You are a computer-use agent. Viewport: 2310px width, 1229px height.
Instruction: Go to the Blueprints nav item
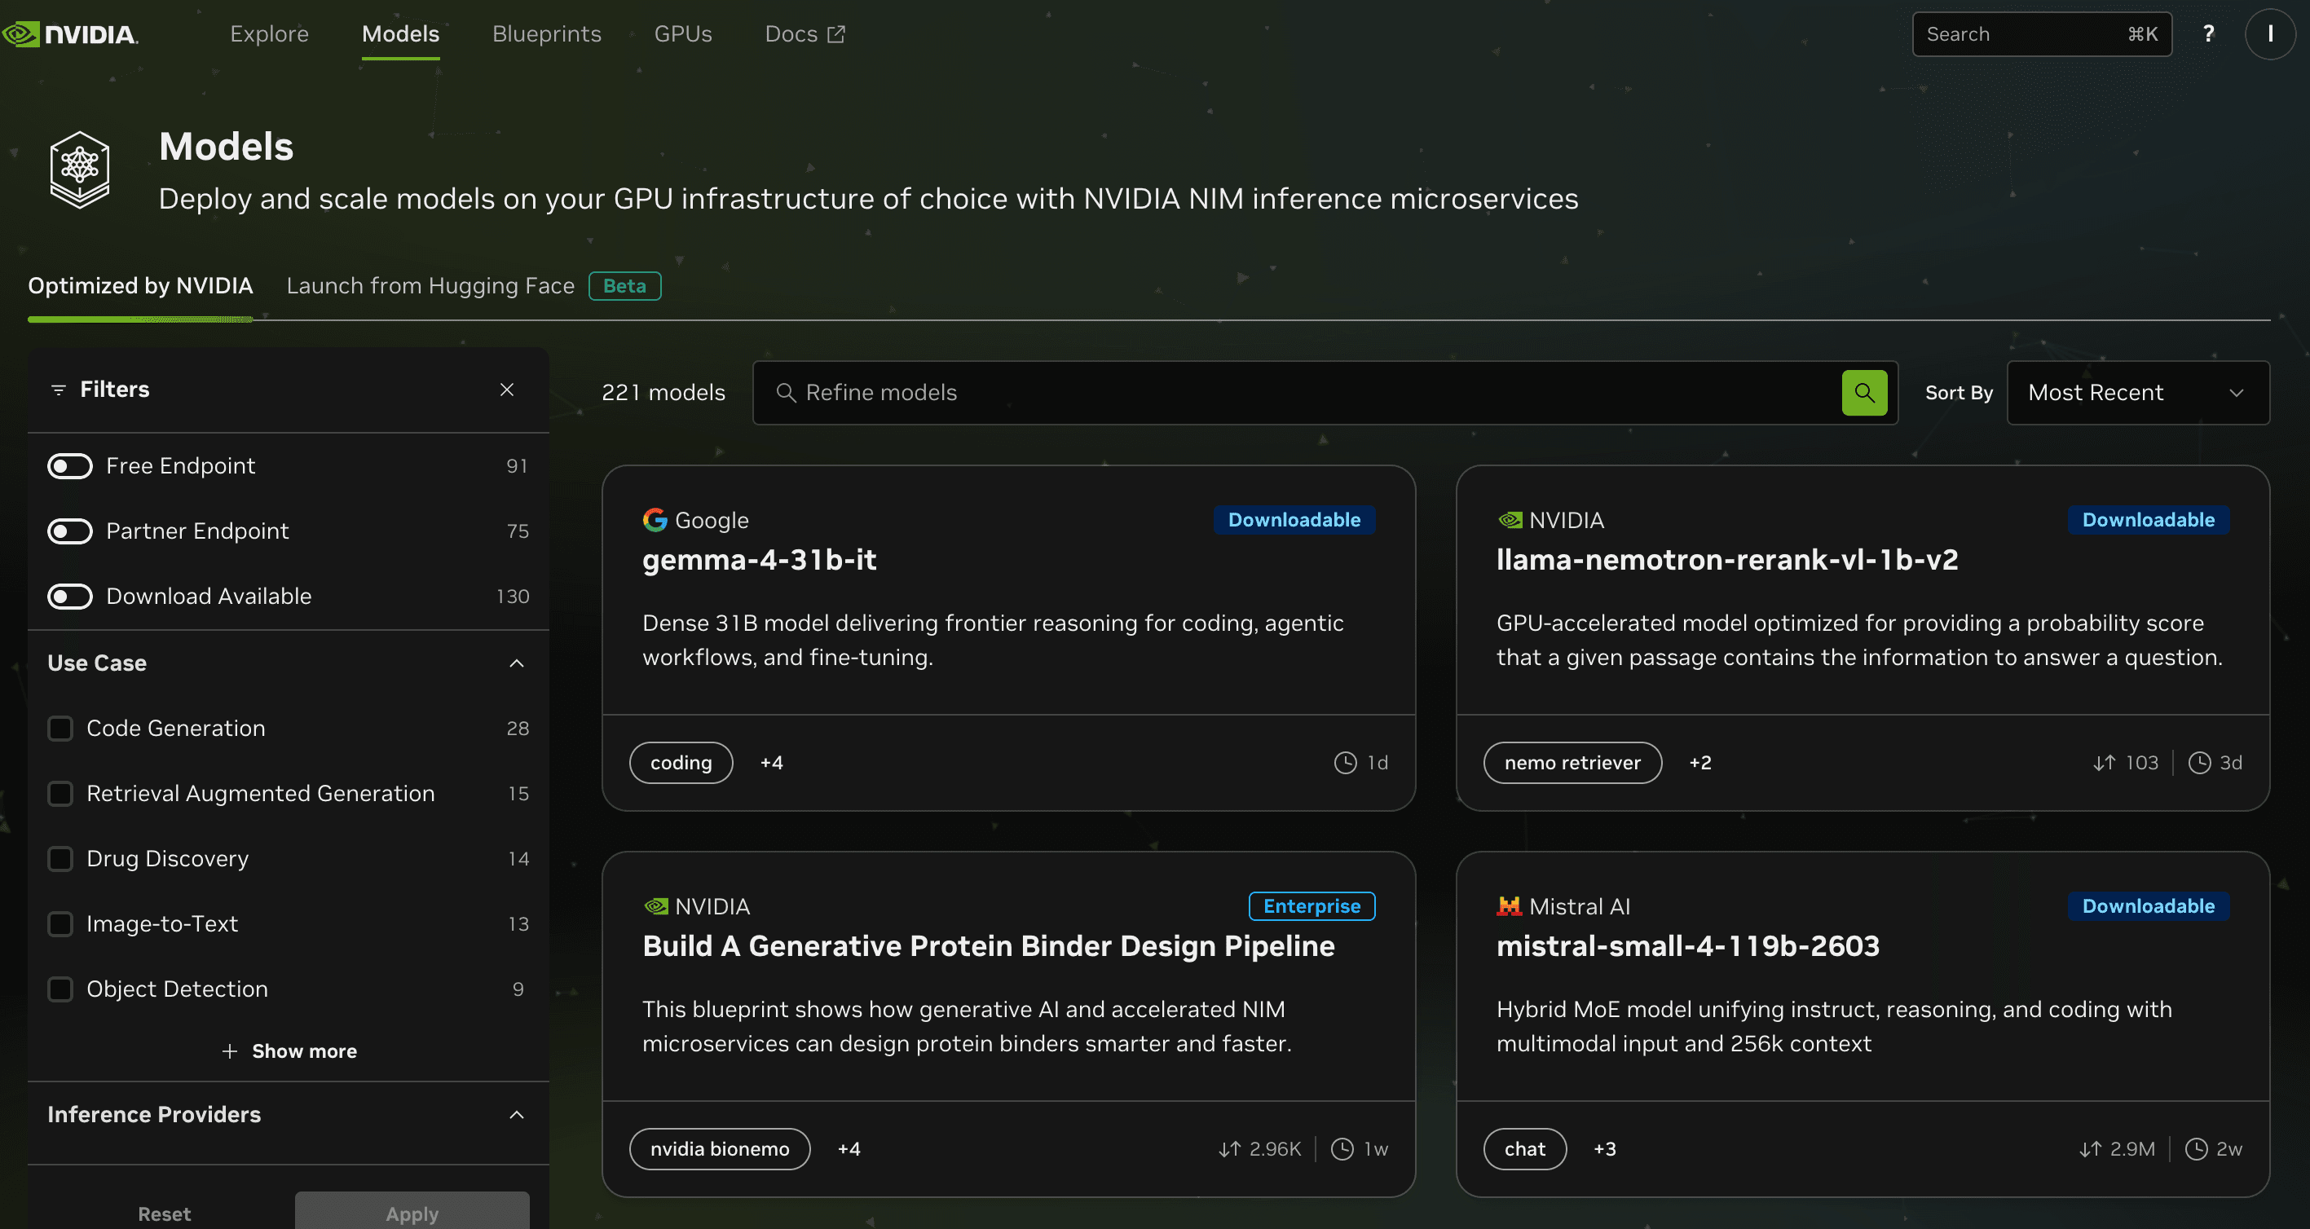coord(546,34)
